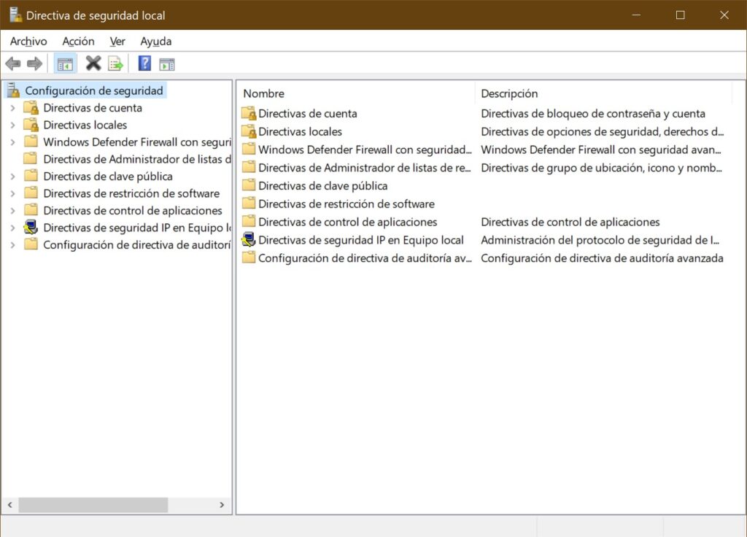Open the Ayuda menu
This screenshot has width=747, height=537.
(x=155, y=41)
